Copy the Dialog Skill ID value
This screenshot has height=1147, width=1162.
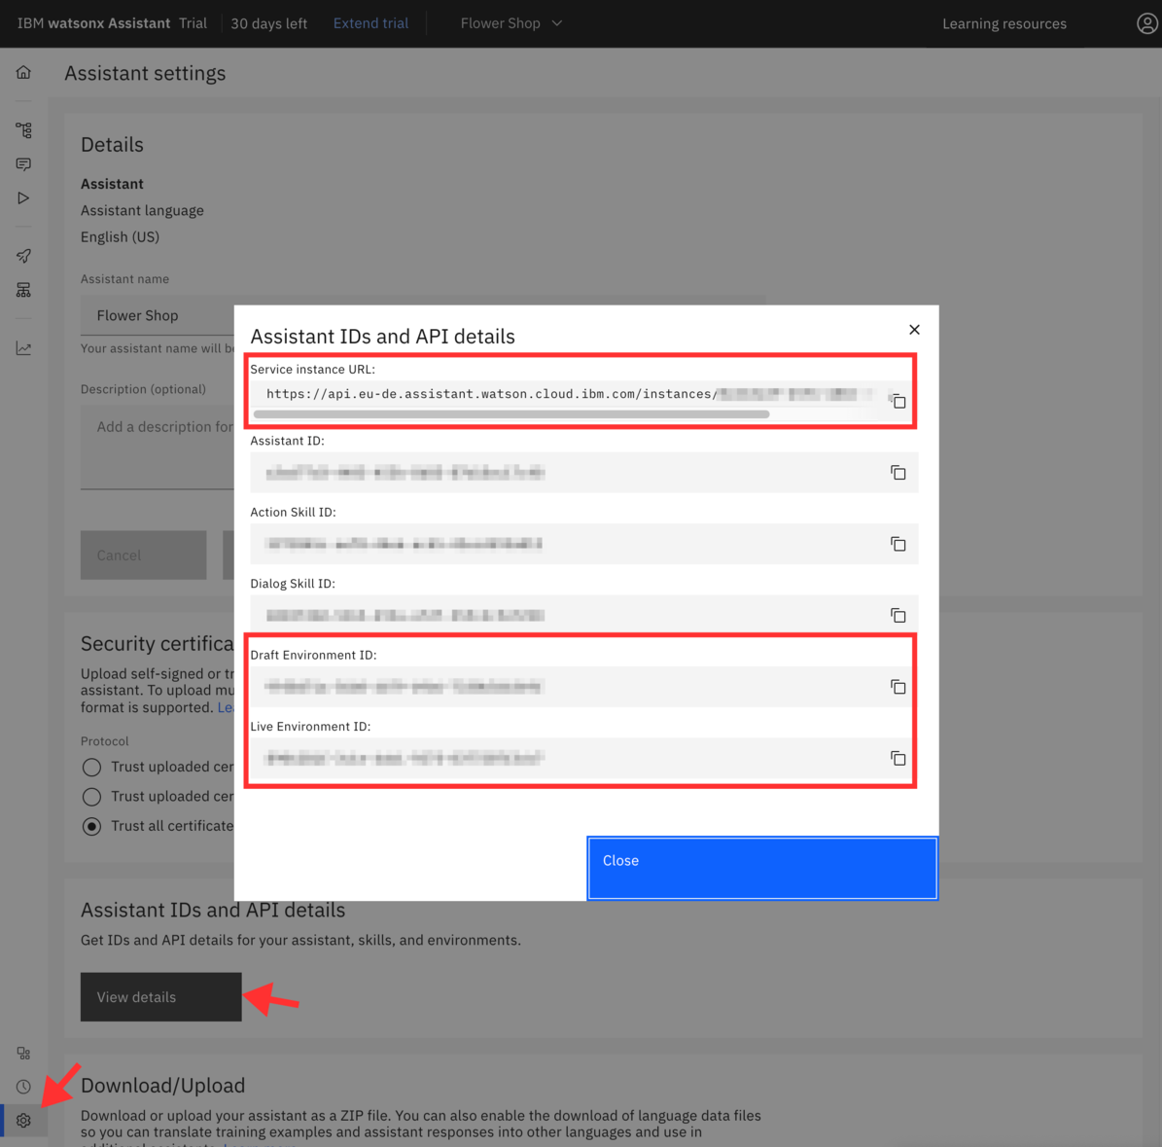[898, 615]
